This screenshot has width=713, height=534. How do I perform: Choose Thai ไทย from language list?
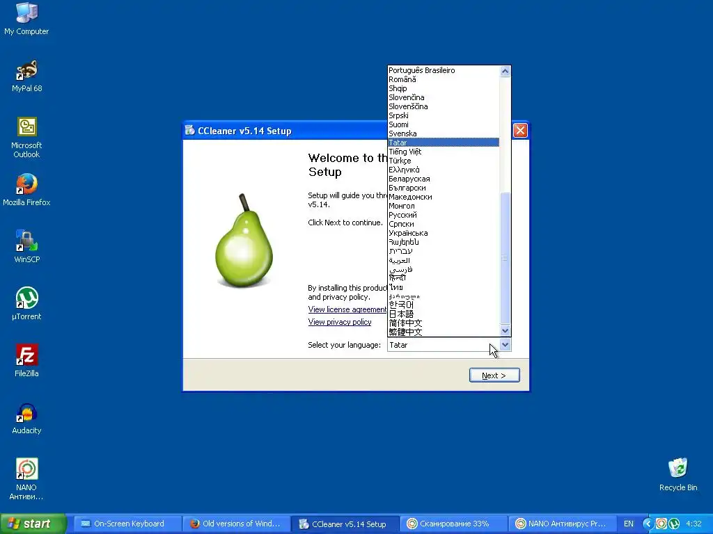click(444, 287)
